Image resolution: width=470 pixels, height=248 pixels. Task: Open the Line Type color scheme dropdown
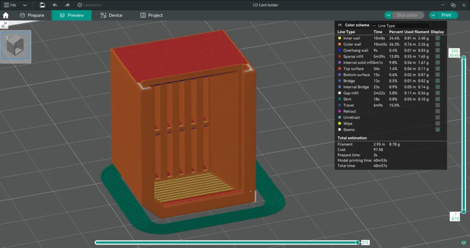[x=400, y=26]
